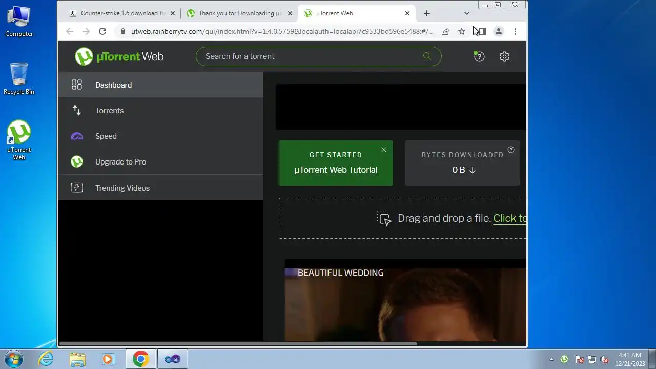This screenshot has width=656, height=369.
Task: Open the uTorrent Web desktop shortcut
Action: pos(19,140)
